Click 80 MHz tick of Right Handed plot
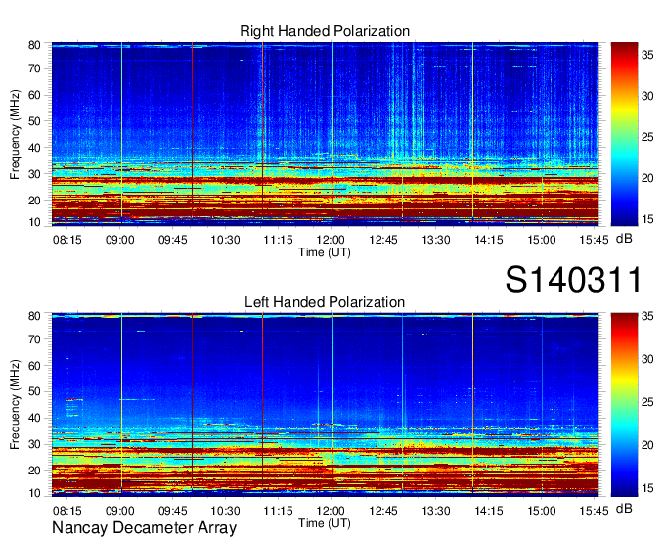Viewport: 665px width, 540px height. coord(34,45)
